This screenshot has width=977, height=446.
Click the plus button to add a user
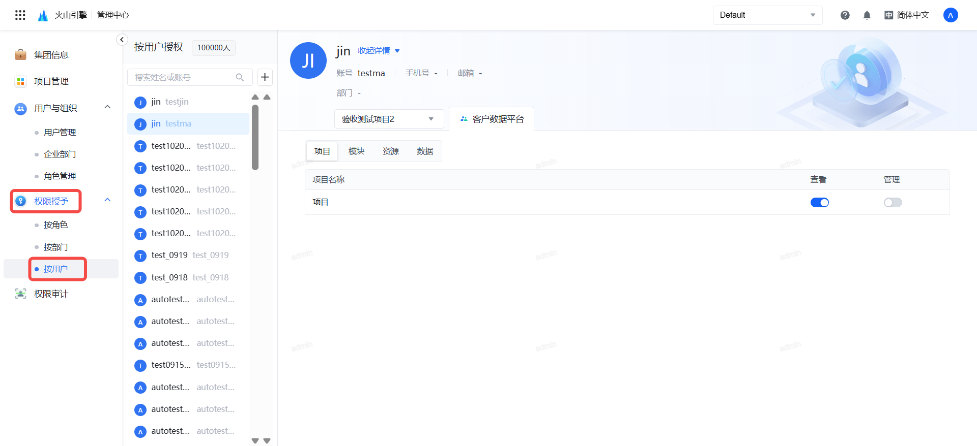point(265,77)
